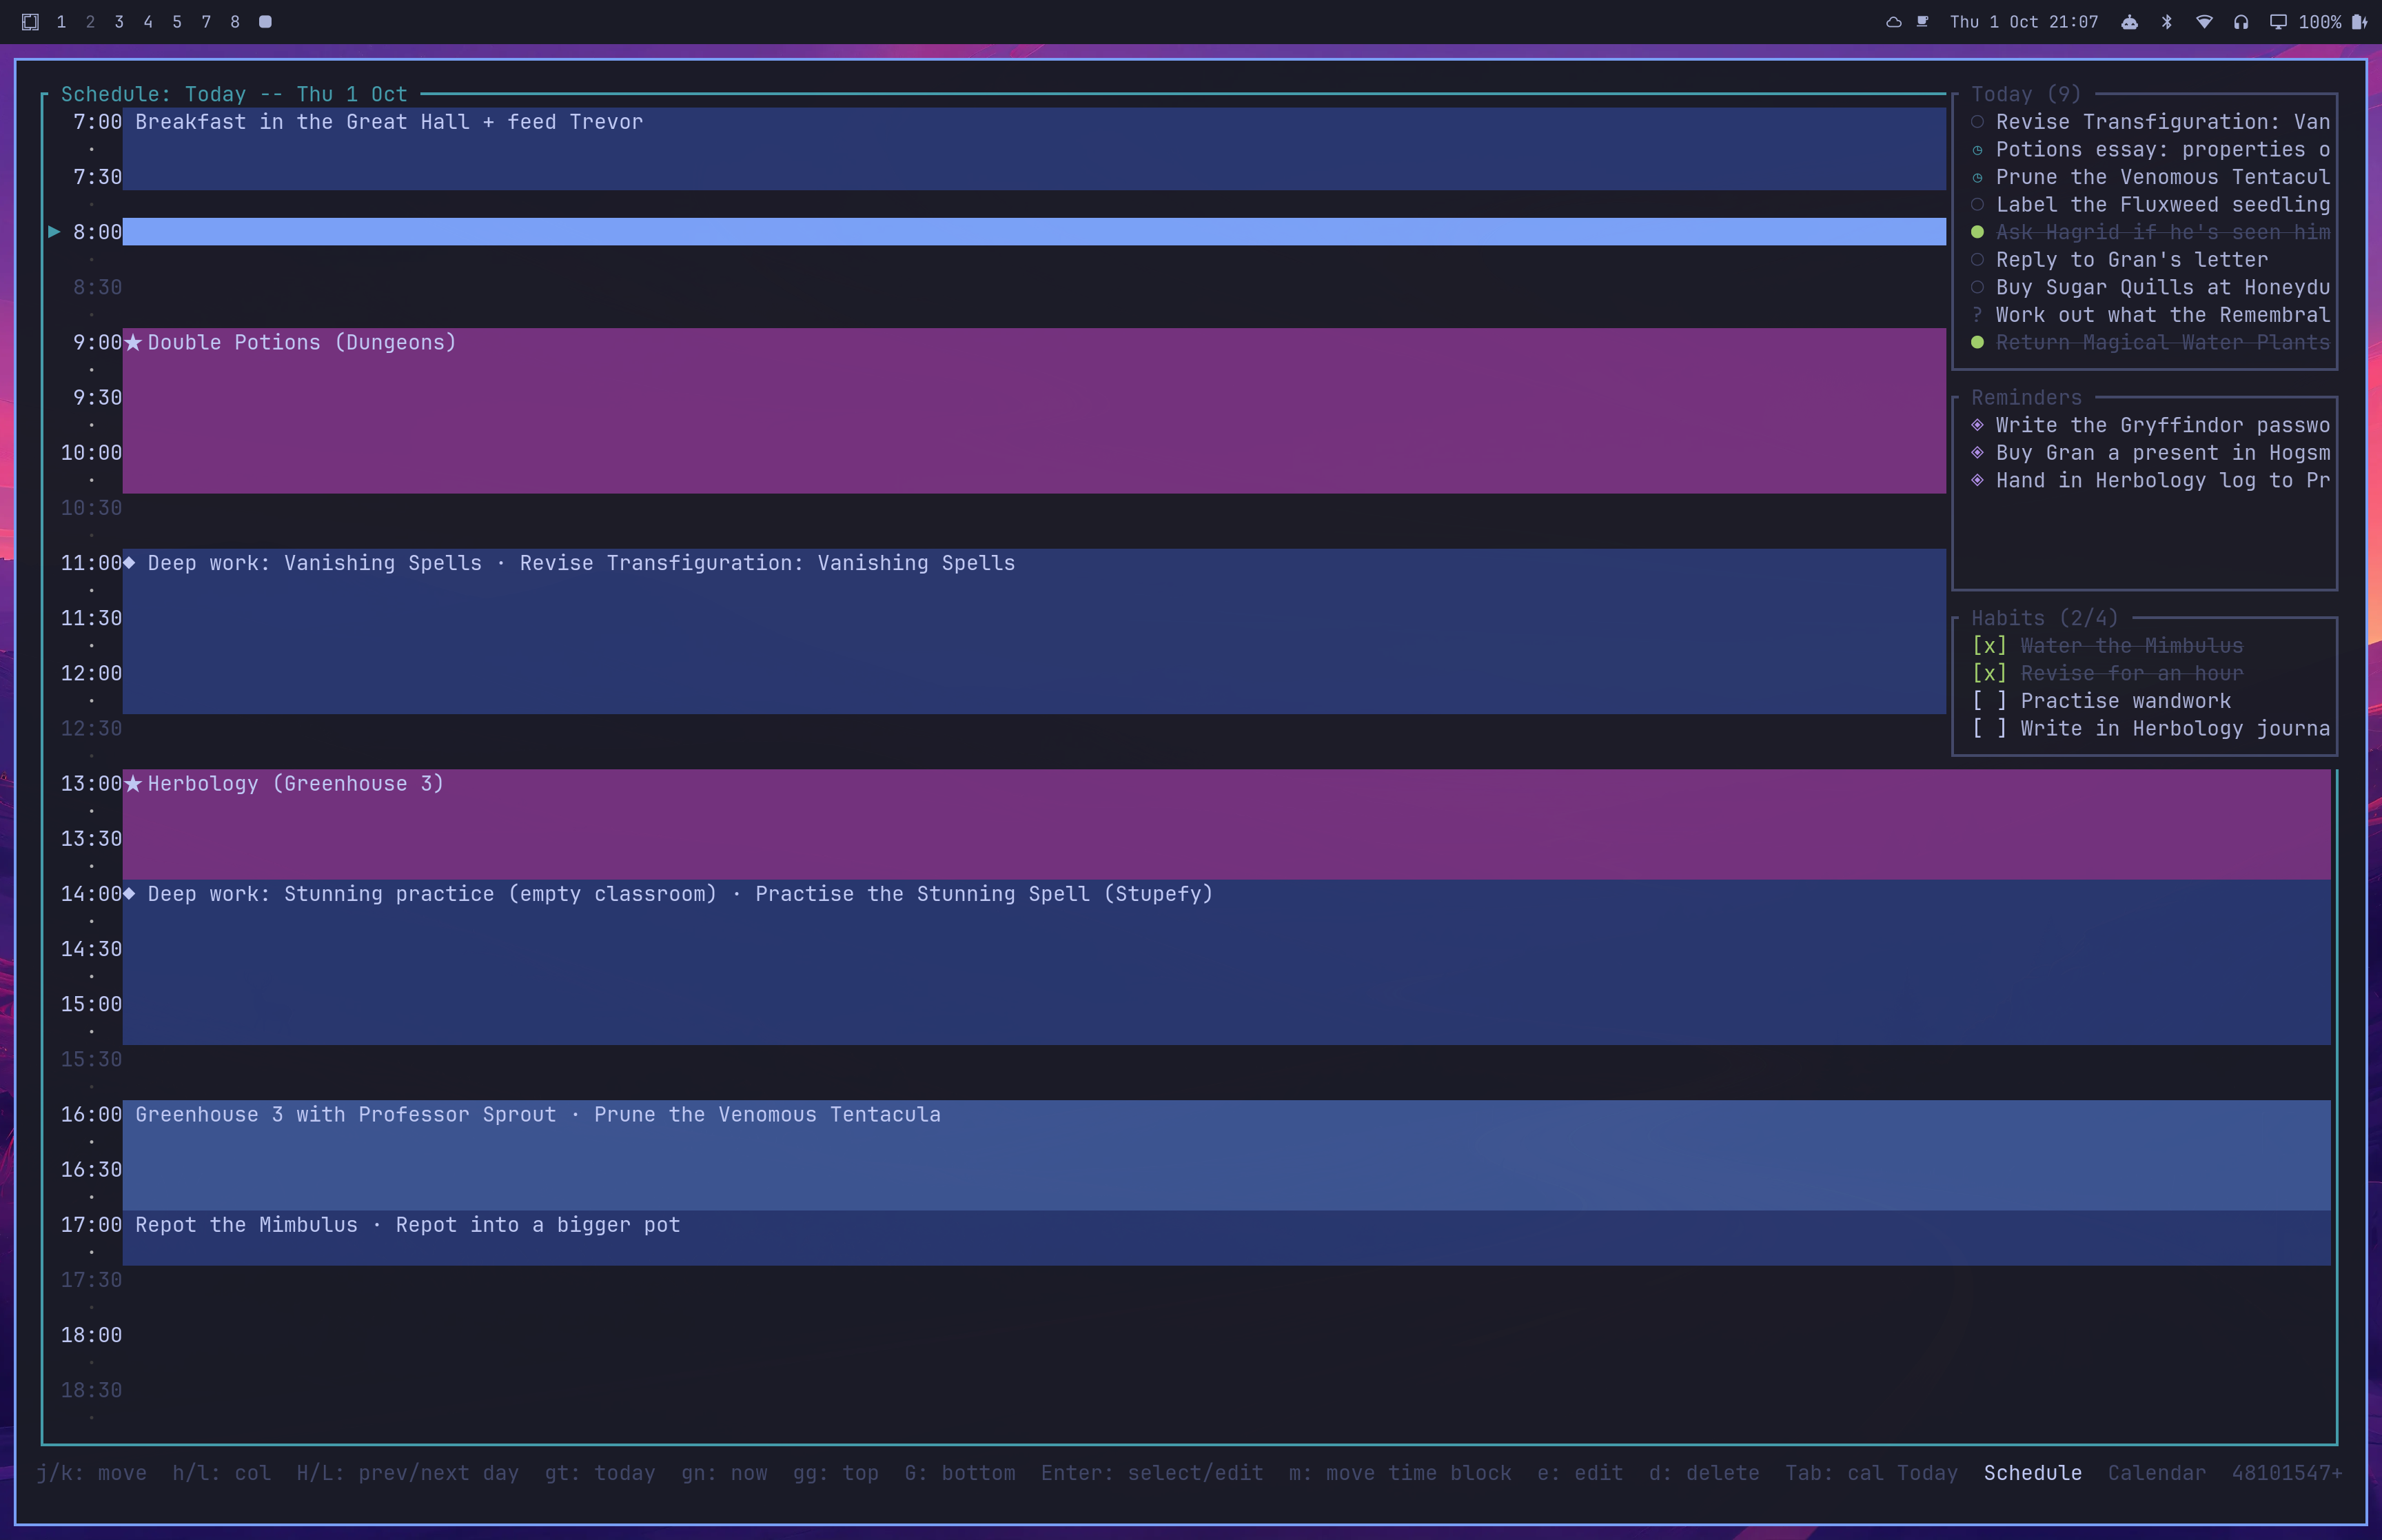The image size is (2382, 1540).
Task: Toggle the green done dot on Ask Hagrid task
Action: pyautogui.click(x=1977, y=232)
